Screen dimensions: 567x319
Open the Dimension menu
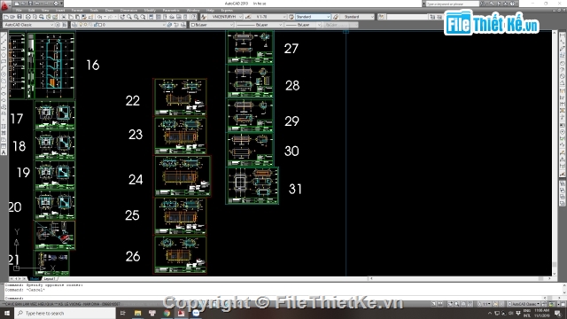pos(128,10)
